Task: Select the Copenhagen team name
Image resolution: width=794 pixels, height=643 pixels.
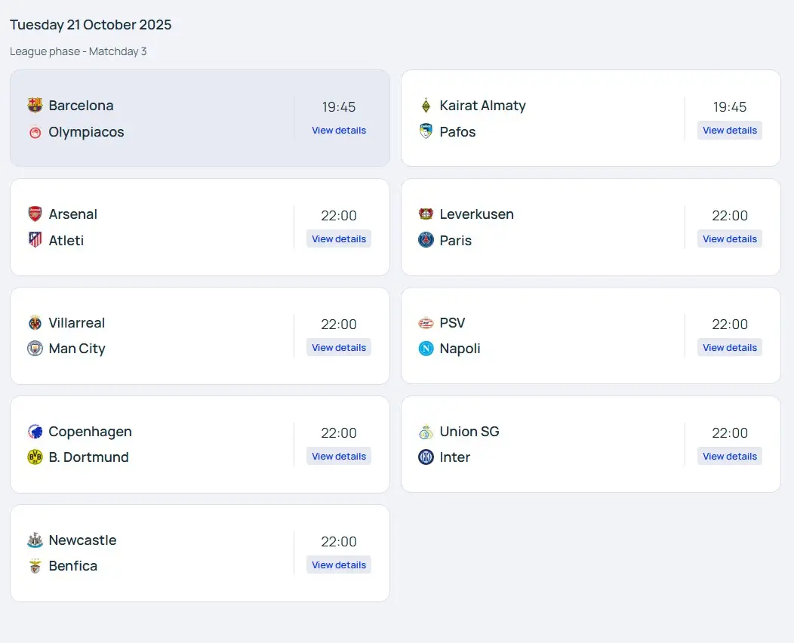Action: tap(90, 432)
